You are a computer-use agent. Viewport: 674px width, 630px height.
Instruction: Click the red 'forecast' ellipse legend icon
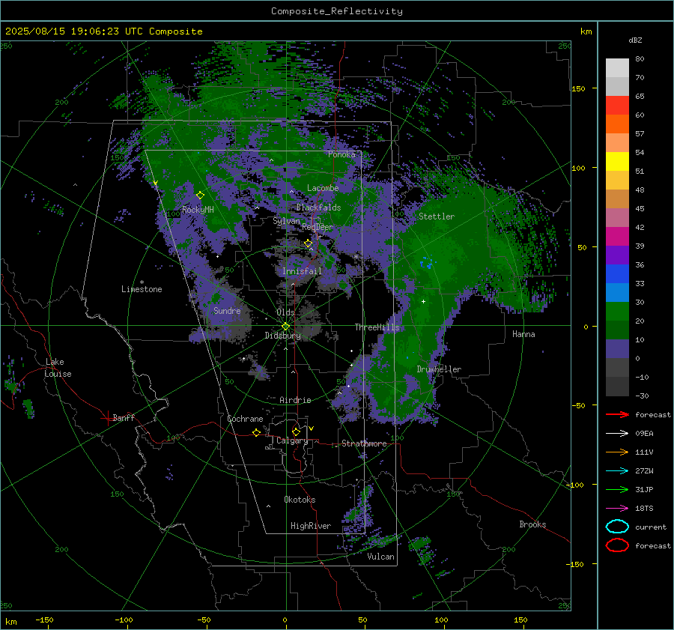(x=617, y=545)
